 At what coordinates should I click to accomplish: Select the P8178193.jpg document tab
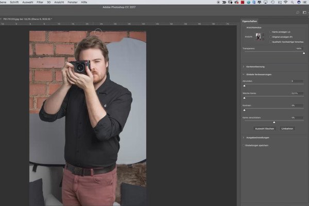coord(28,19)
